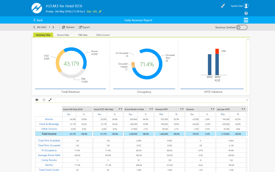Click Total Rms Occupied row label
This screenshot has width=275, height=172.
(49, 145)
